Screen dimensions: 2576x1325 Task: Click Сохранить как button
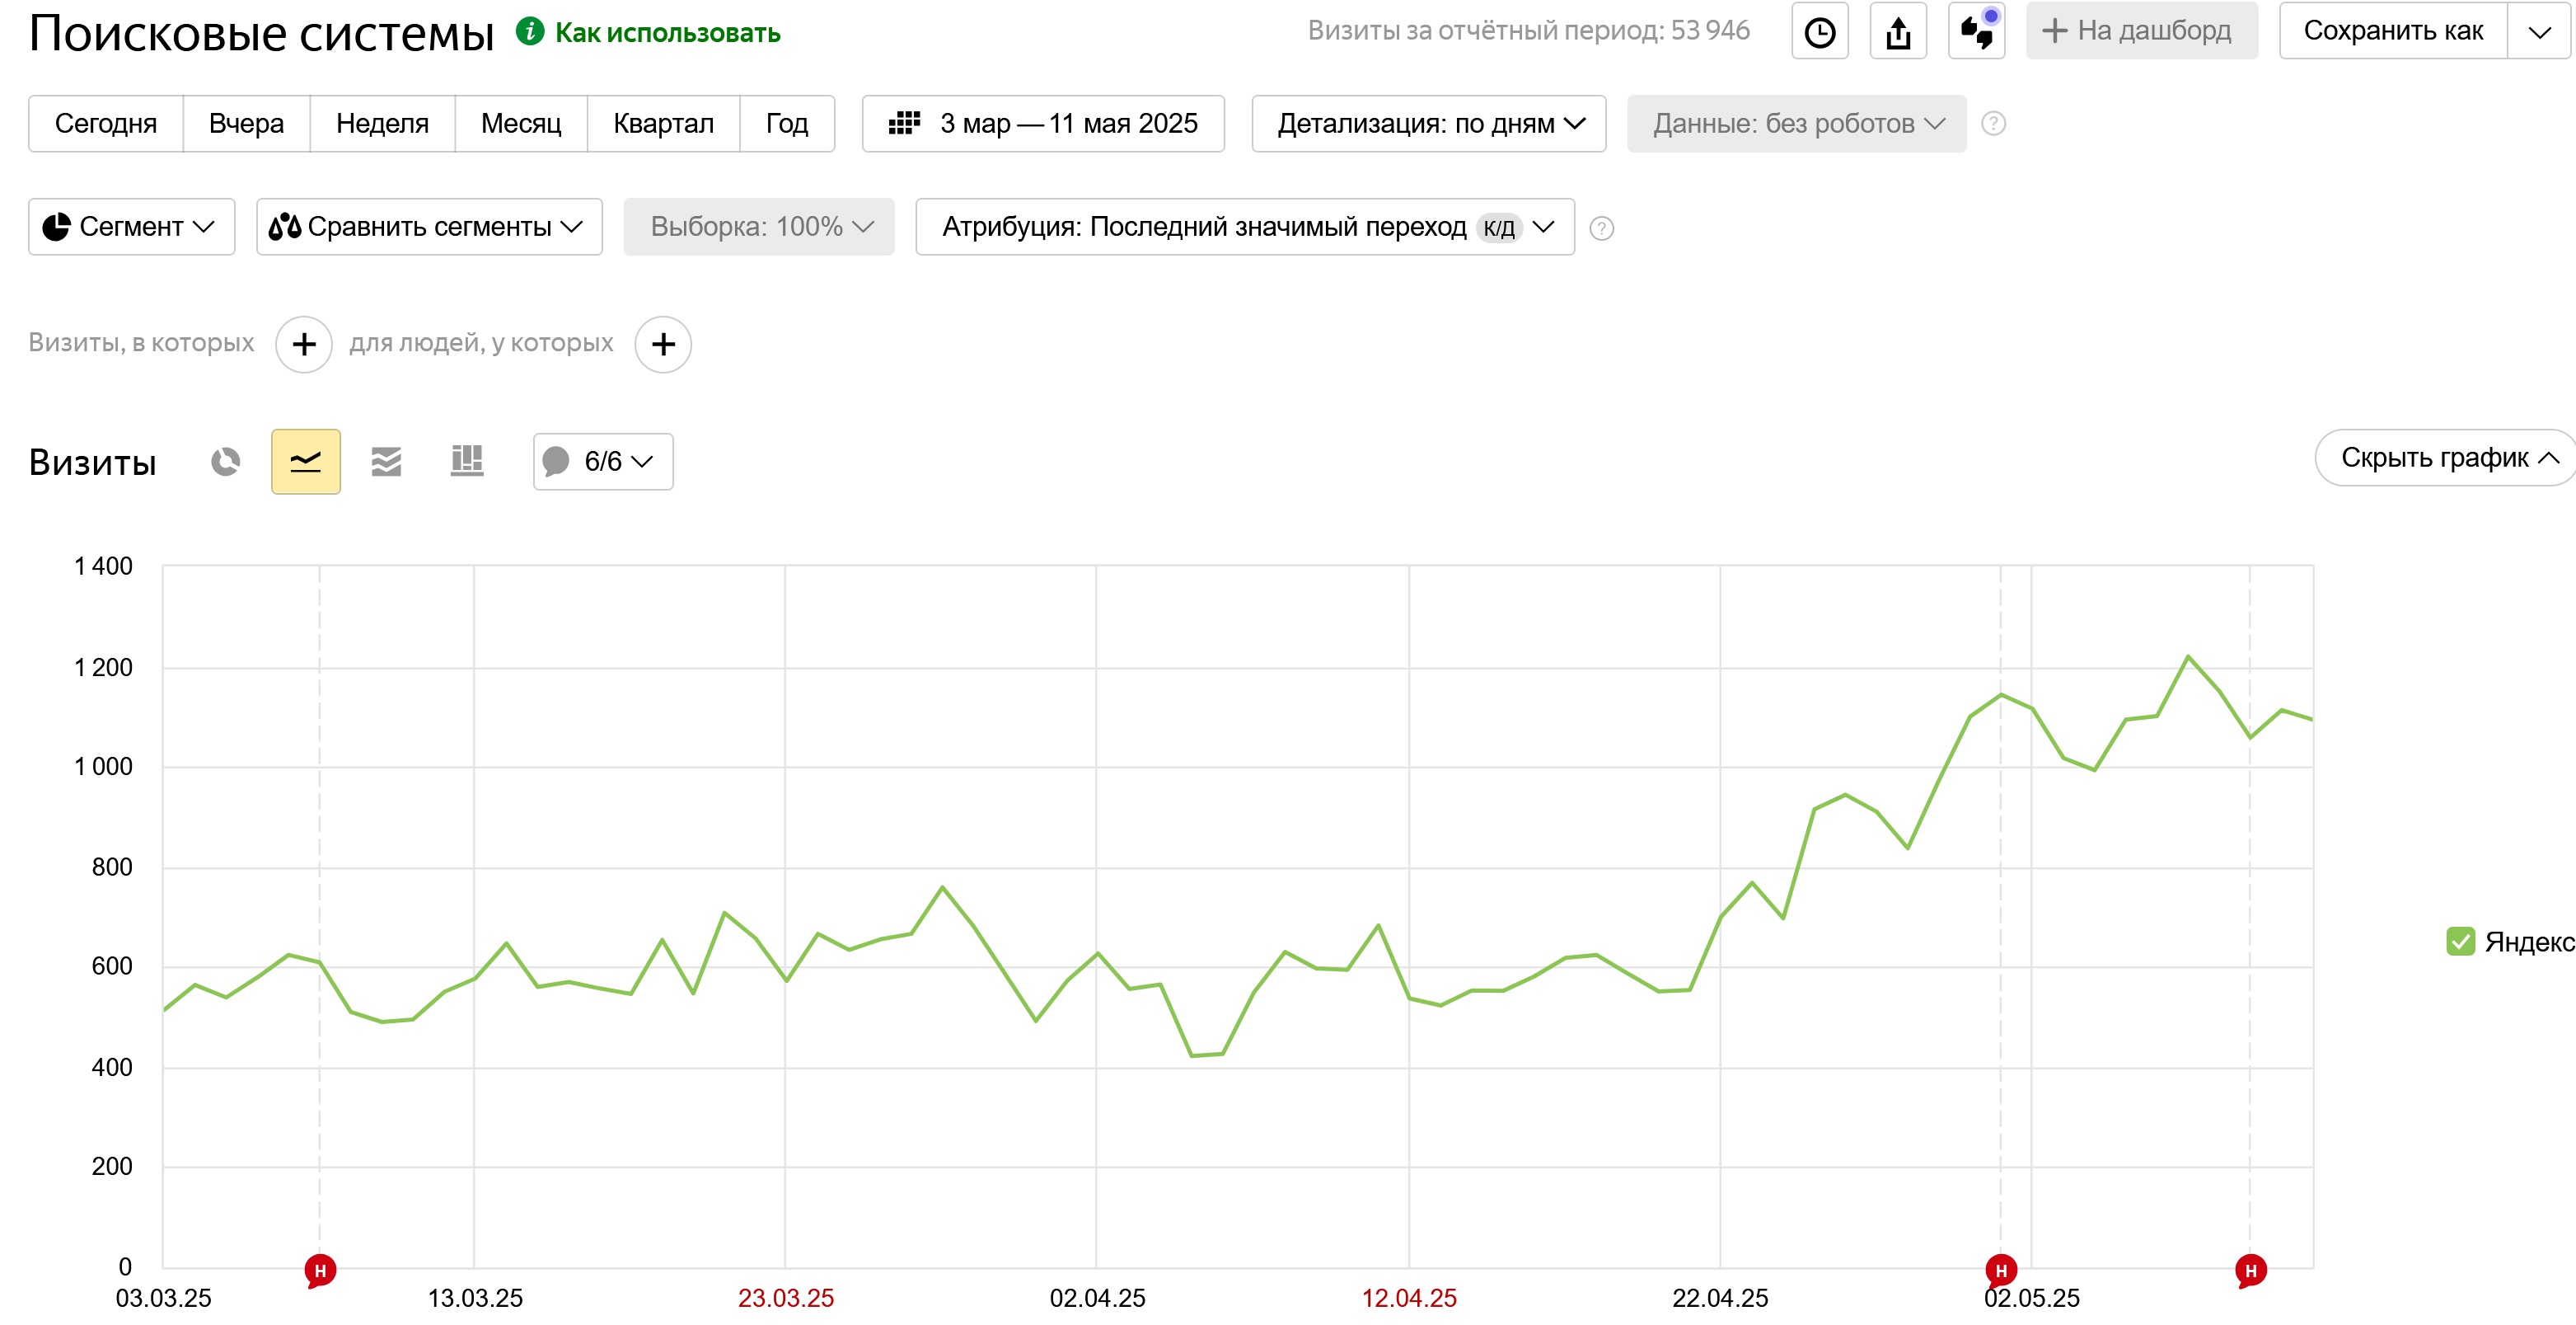(2393, 31)
